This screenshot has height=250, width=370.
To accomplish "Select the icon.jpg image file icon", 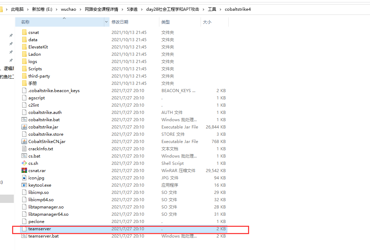I will pos(24,178).
